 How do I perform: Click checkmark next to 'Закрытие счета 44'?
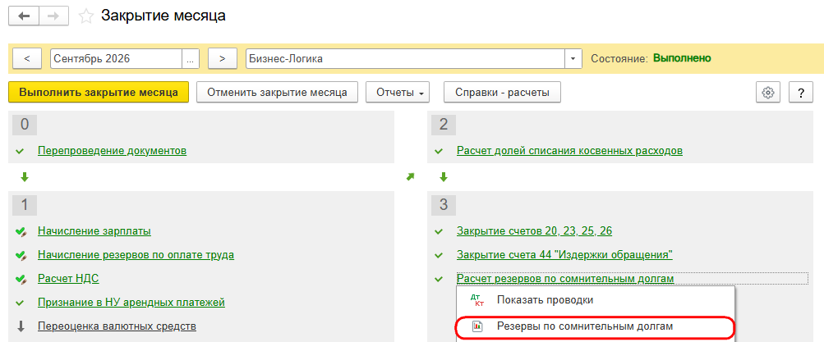[439, 255]
